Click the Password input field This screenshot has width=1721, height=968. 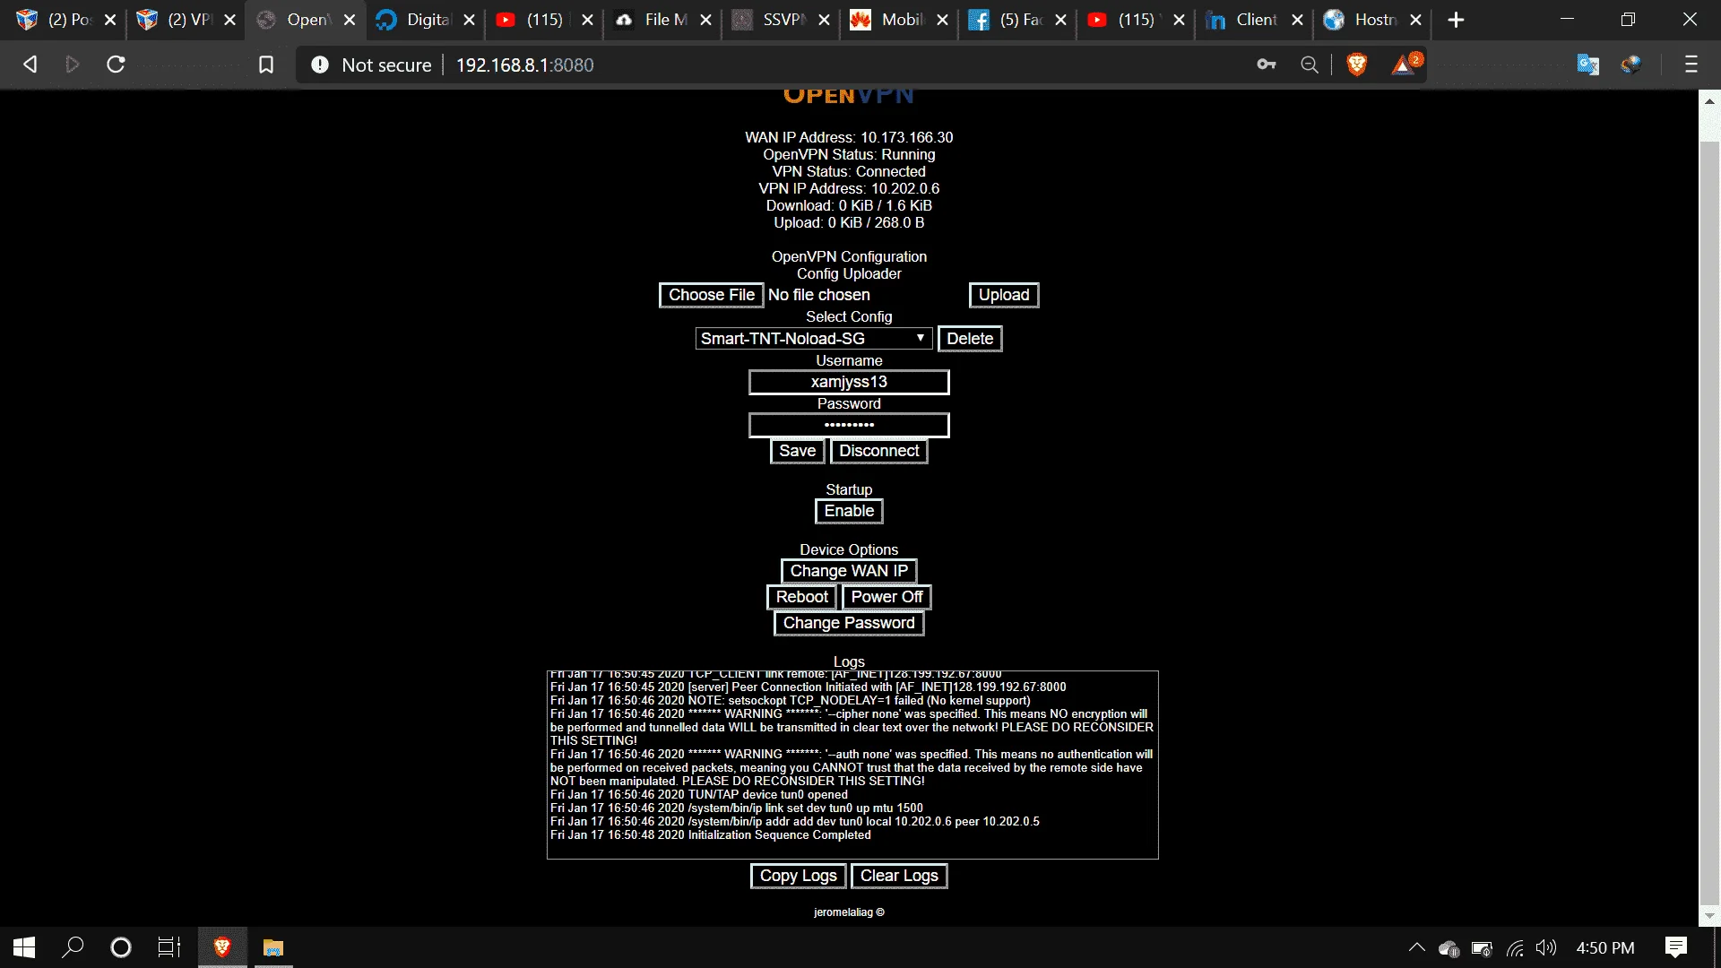tap(849, 425)
